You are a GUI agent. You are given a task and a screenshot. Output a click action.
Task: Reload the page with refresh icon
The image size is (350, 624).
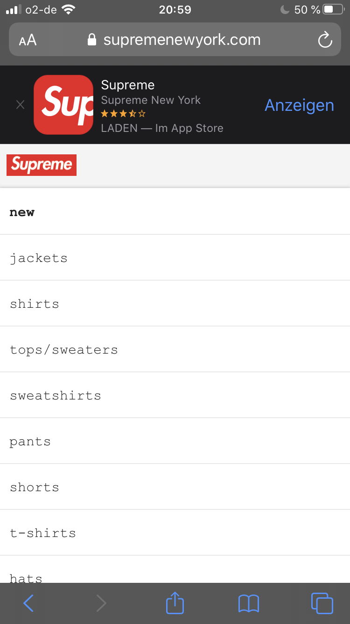(325, 40)
